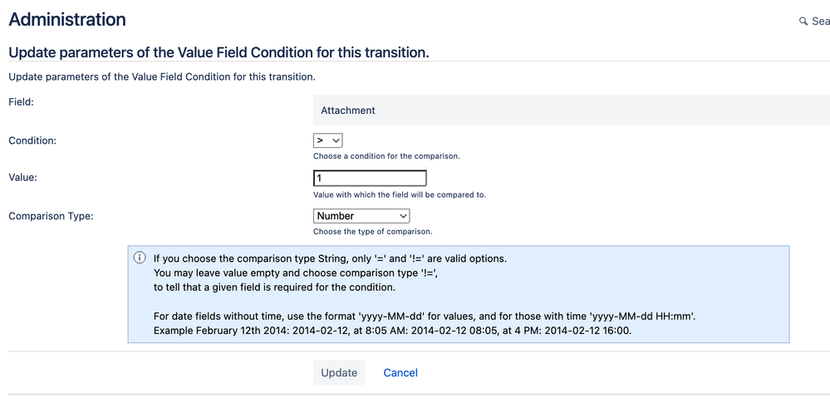Click the "Value:" label

pyautogui.click(x=23, y=177)
